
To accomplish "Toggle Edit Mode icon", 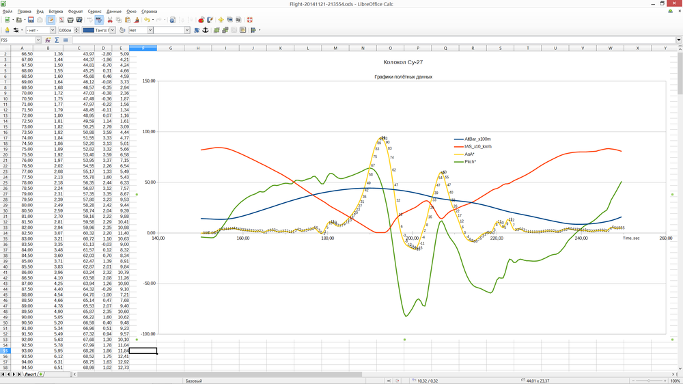I will (51, 20).
